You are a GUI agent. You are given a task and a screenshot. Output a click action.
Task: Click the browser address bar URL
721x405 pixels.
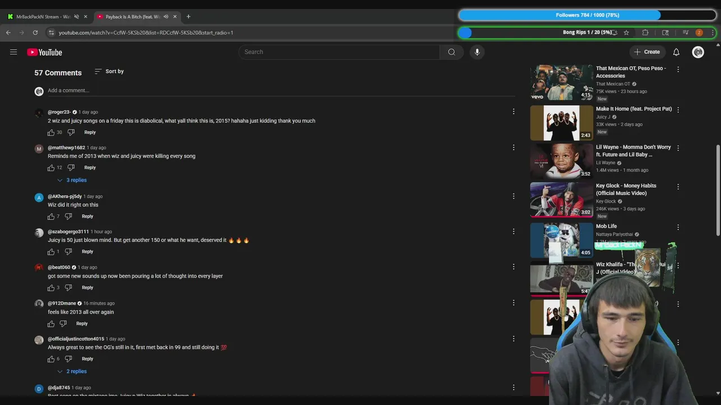[x=146, y=33]
